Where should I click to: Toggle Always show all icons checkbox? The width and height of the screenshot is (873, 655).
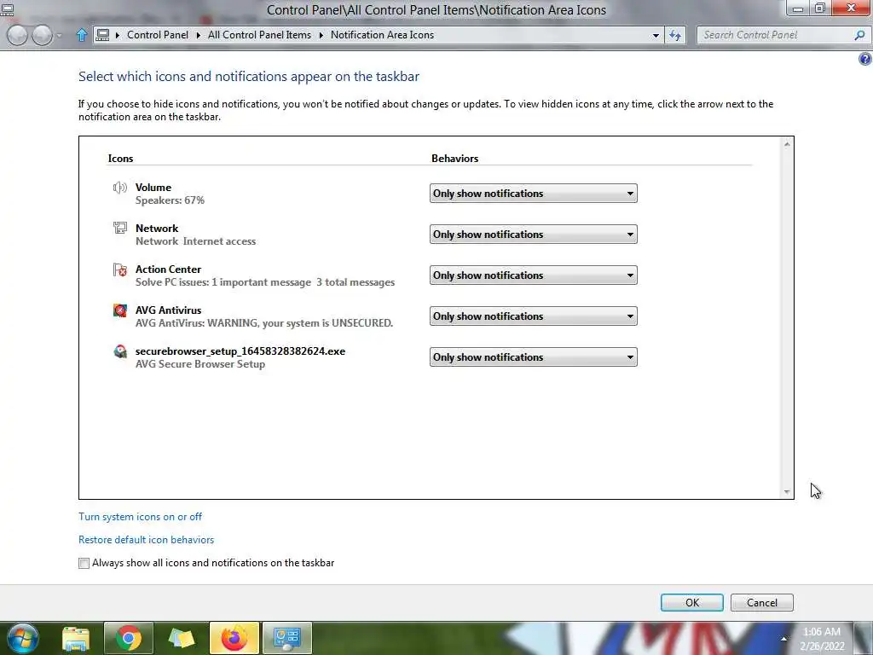[x=84, y=563]
